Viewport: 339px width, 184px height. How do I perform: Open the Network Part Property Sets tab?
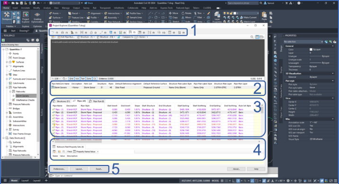68,147
